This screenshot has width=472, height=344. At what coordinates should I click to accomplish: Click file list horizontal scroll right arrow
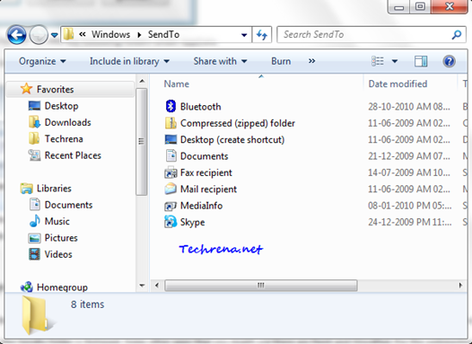(460, 285)
